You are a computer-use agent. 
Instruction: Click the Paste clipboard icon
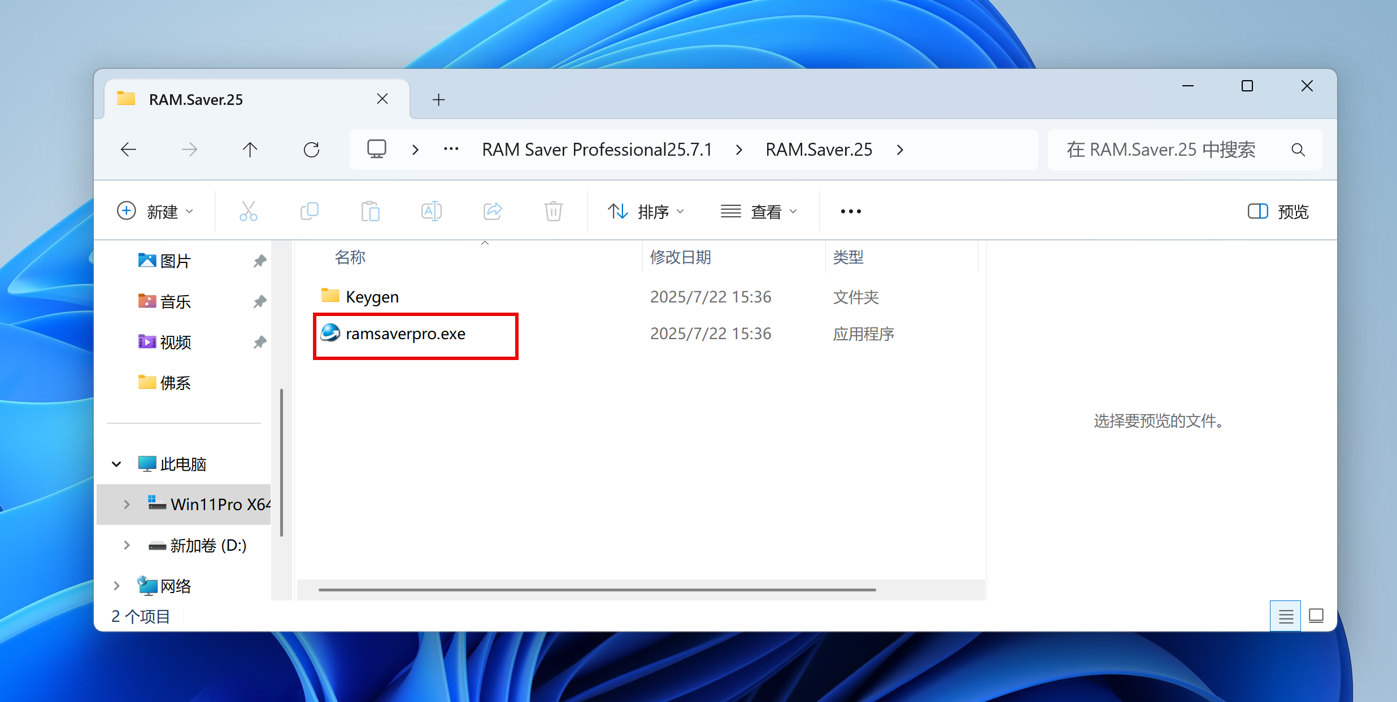(x=370, y=212)
